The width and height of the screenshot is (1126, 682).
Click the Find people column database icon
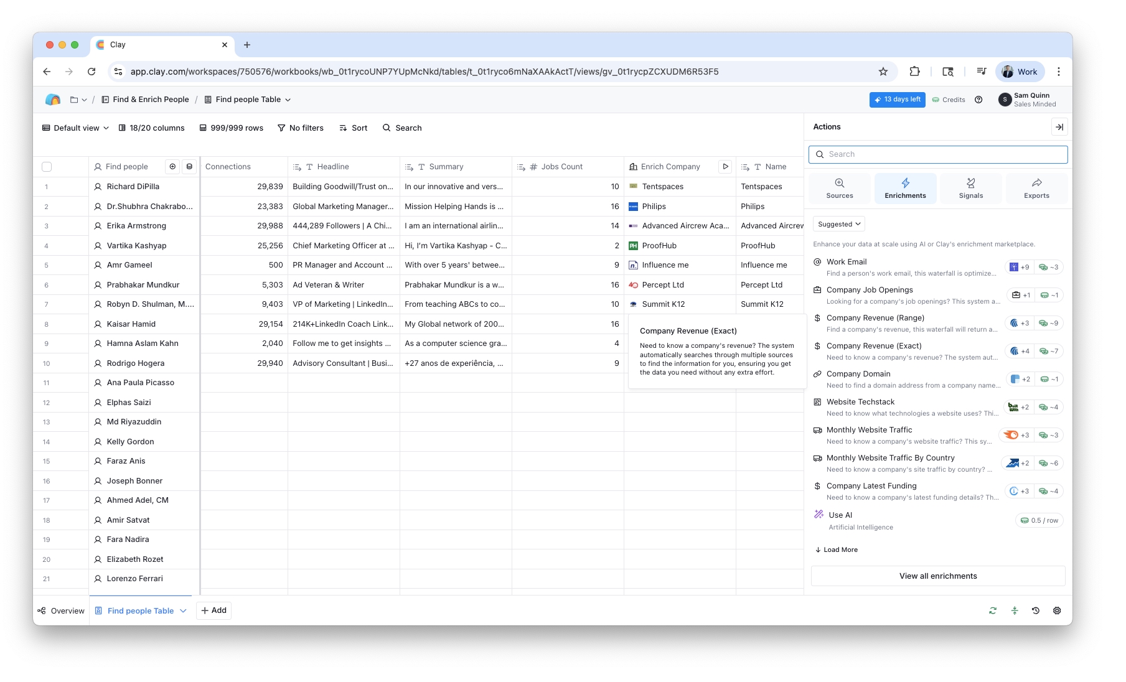[189, 167]
